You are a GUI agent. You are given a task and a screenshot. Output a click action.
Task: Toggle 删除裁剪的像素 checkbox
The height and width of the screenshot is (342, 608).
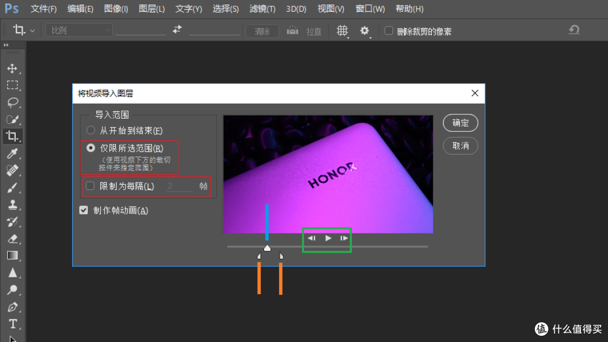point(388,30)
